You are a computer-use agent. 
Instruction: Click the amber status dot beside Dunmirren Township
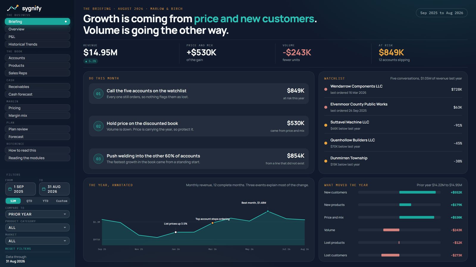coord(326,161)
